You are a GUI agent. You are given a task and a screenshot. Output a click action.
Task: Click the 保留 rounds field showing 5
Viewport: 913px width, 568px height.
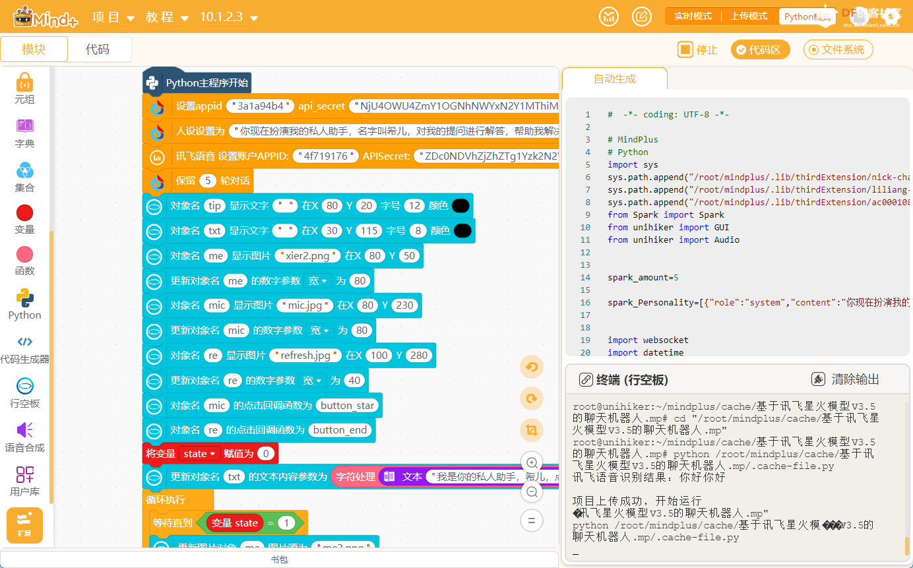[x=208, y=181]
